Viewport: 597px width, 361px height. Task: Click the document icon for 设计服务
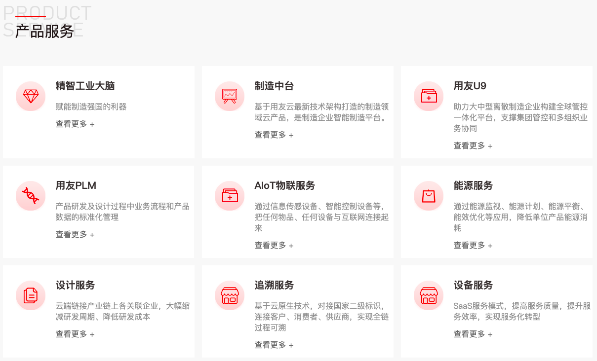(x=31, y=295)
